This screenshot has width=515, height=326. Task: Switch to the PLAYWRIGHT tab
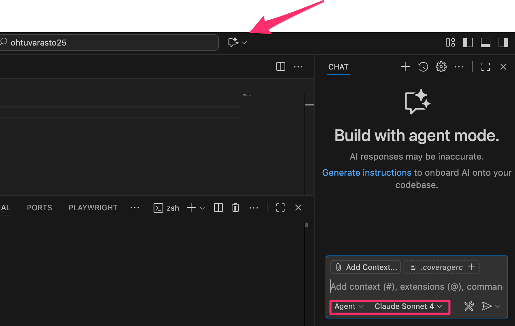pyautogui.click(x=93, y=208)
